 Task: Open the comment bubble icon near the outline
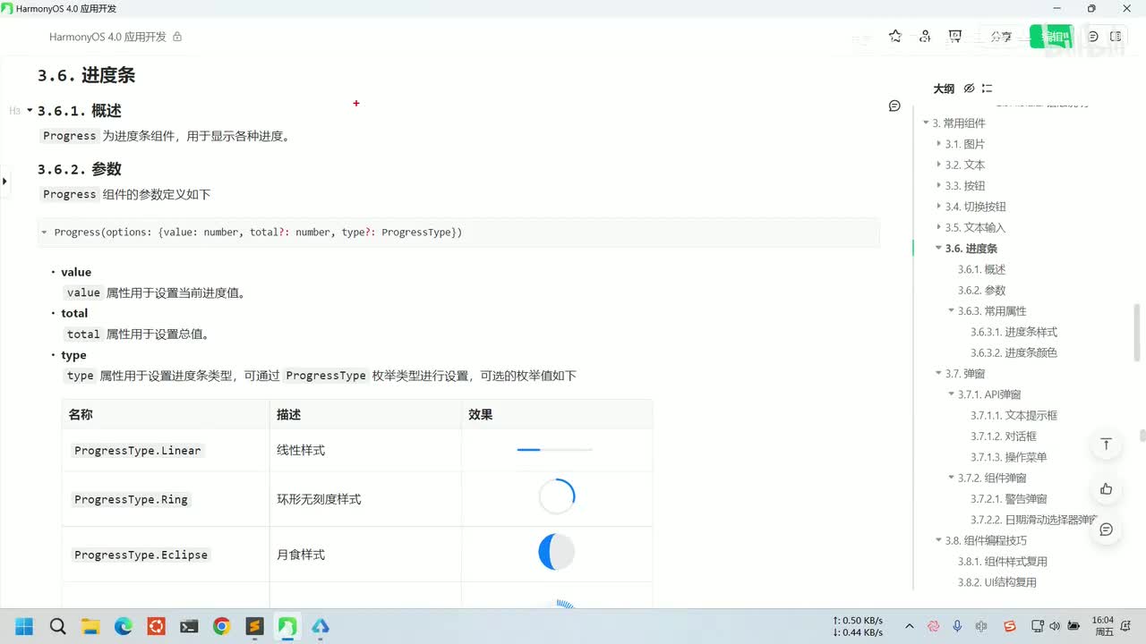coord(894,106)
